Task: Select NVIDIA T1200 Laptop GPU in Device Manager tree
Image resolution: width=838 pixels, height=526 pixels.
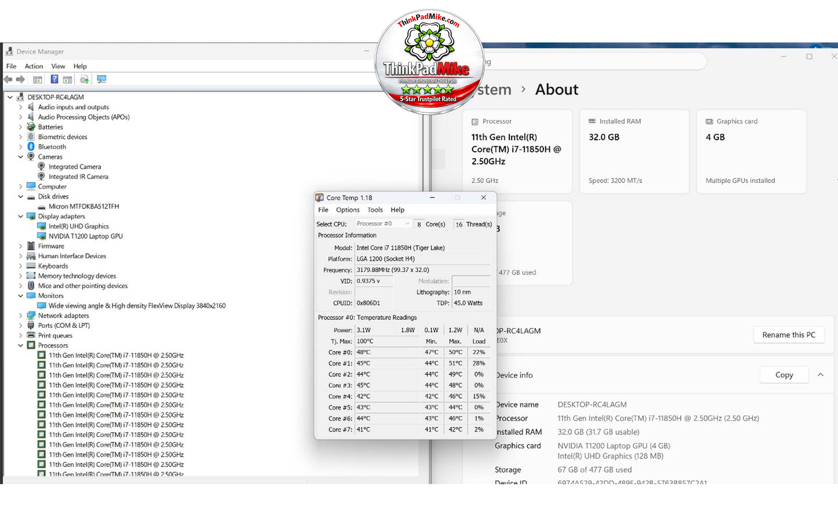Action: pyautogui.click(x=86, y=236)
